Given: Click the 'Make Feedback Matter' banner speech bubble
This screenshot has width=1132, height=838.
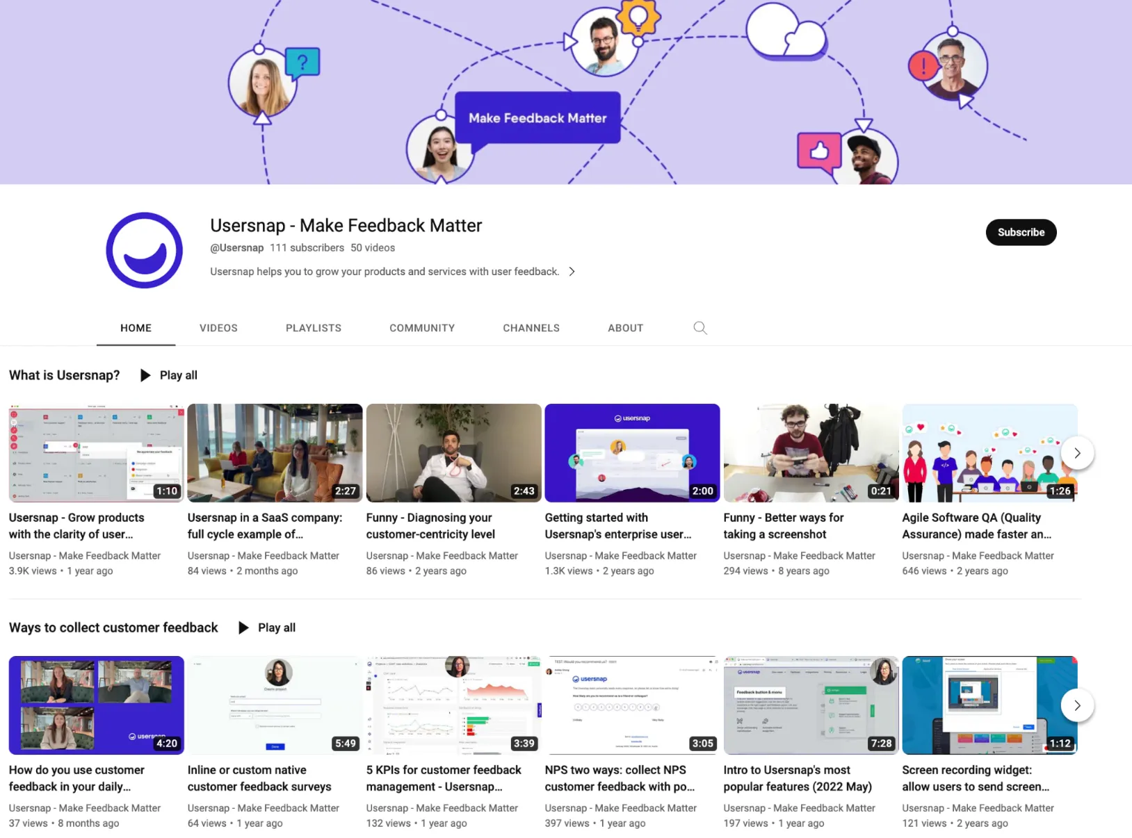Looking at the screenshot, I should (x=537, y=118).
